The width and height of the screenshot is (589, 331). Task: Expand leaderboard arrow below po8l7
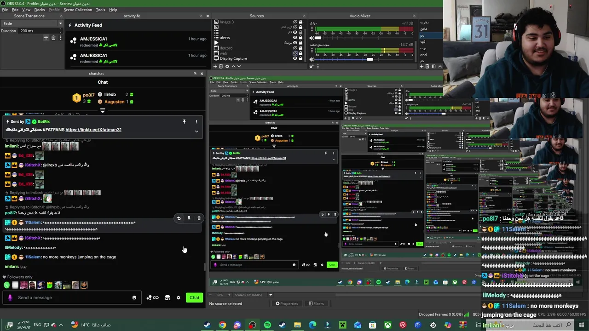click(x=103, y=110)
